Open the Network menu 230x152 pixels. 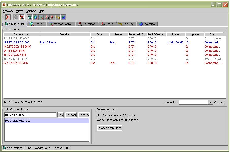[x=8, y=11]
